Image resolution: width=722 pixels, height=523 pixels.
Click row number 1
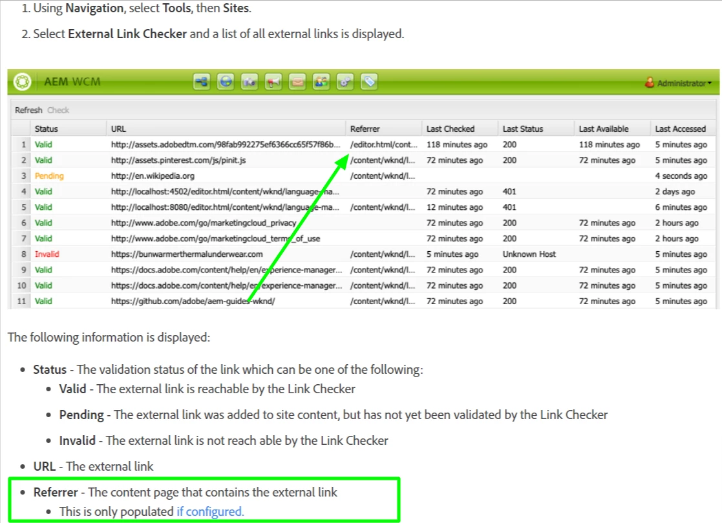coord(23,145)
